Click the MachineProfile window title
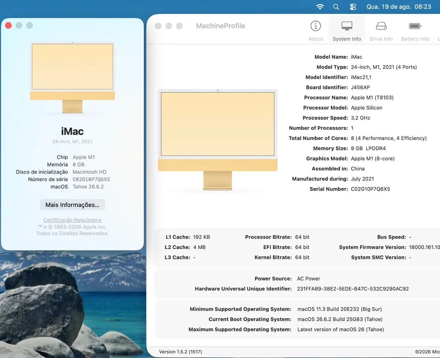The width and height of the screenshot is (440, 358). click(220, 26)
